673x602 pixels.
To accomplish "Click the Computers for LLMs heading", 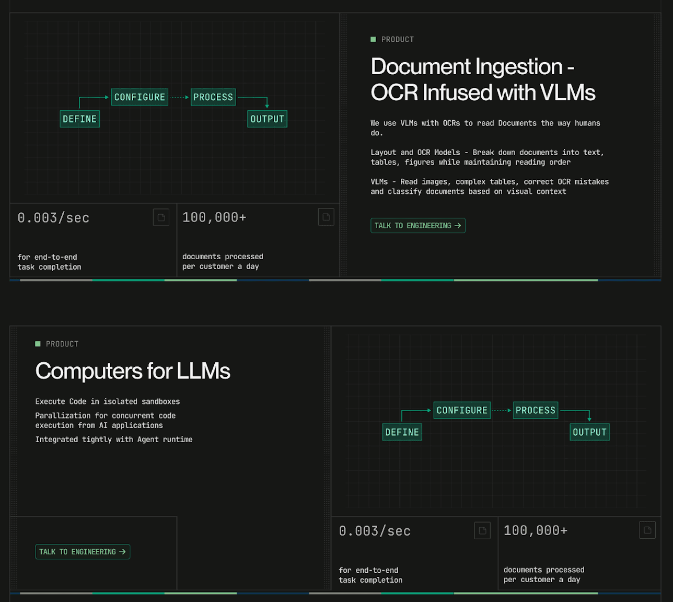I will pos(133,371).
